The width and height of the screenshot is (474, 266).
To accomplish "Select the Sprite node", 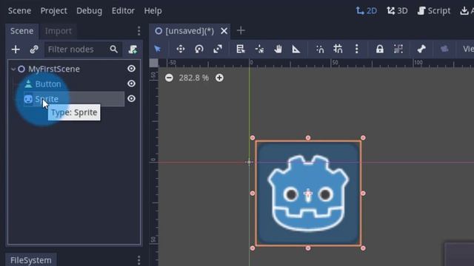I will coord(47,99).
